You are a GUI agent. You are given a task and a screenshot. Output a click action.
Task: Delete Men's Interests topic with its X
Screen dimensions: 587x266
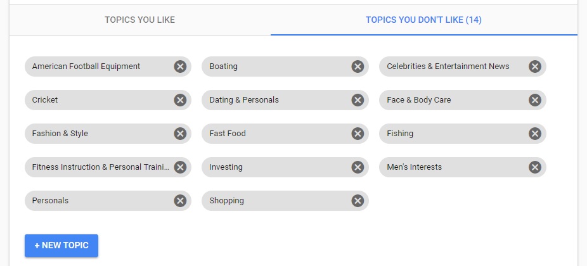(535, 167)
